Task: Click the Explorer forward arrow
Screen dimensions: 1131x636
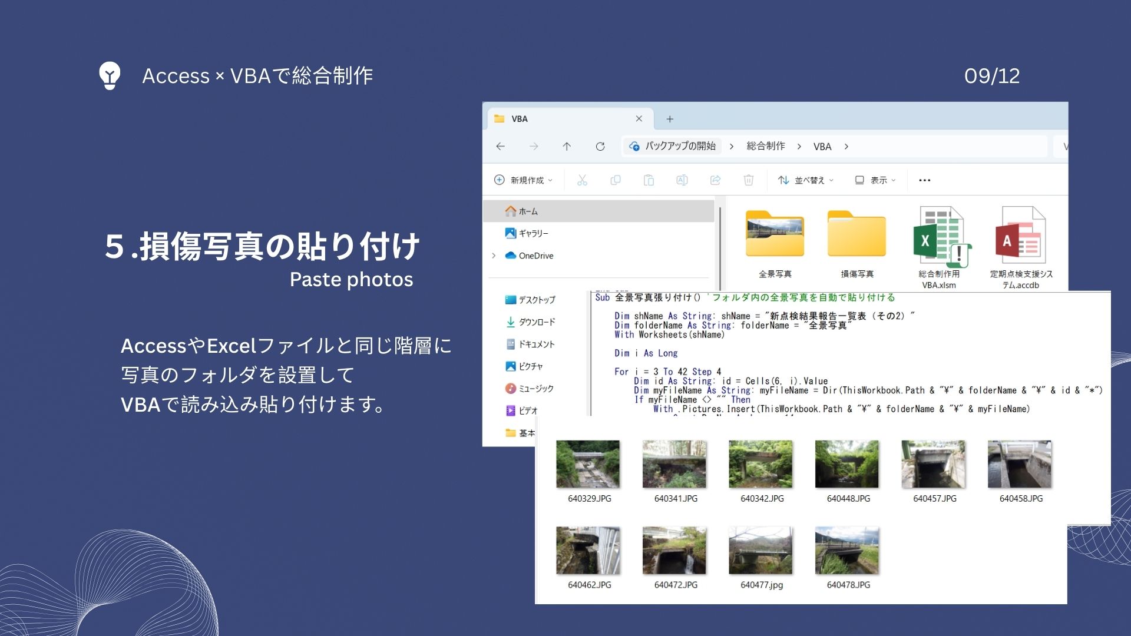Action: (x=534, y=146)
